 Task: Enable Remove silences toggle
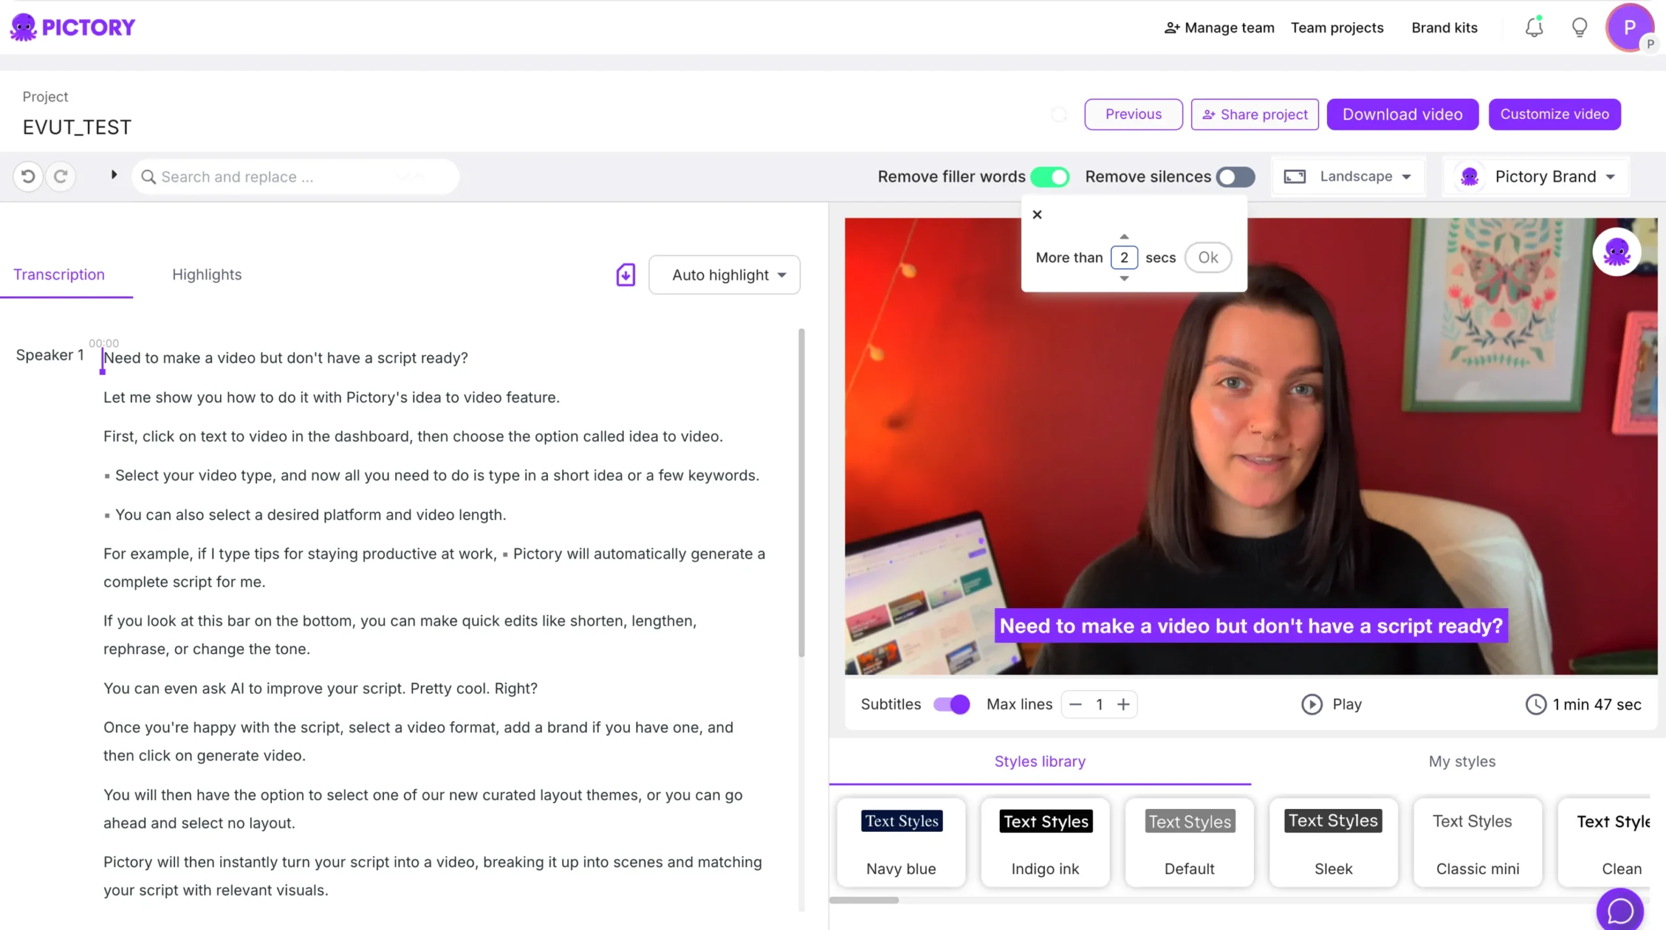pos(1235,177)
